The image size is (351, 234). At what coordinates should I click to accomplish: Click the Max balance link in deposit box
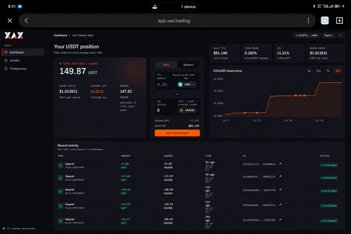pyautogui.click(x=186, y=79)
